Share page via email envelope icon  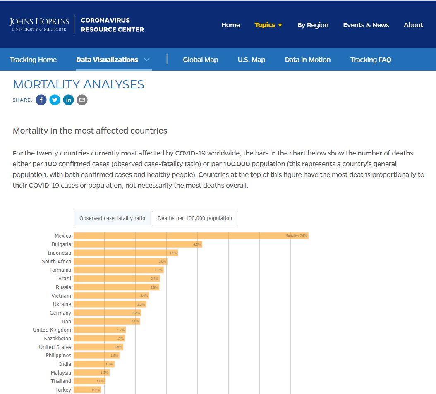82,100
